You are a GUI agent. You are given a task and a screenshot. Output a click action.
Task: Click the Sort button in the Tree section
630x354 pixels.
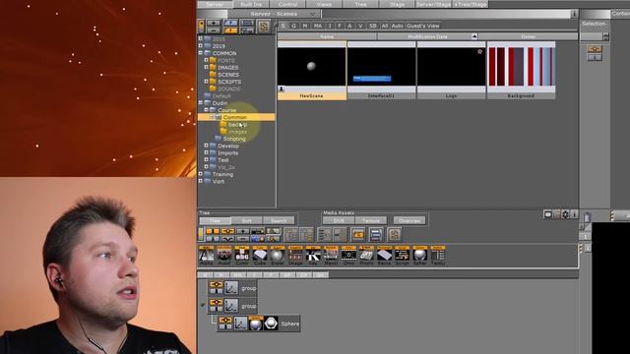(247, 220)
